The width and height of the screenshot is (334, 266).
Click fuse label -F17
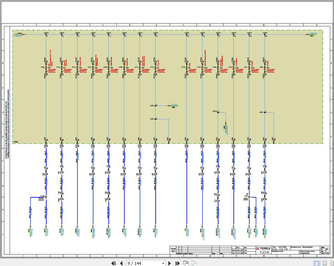[136, 67]
